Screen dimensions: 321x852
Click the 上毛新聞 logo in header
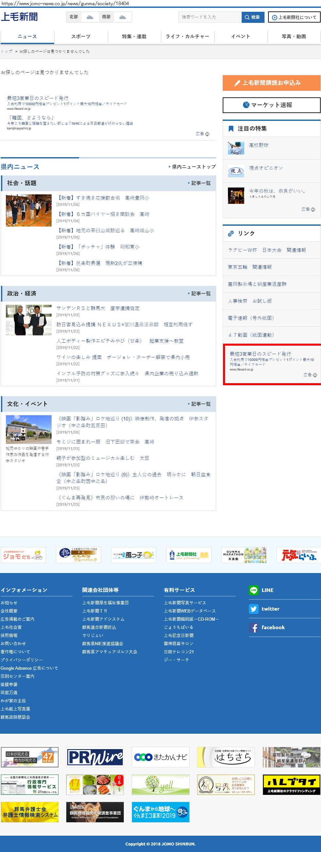coord(19,17)
